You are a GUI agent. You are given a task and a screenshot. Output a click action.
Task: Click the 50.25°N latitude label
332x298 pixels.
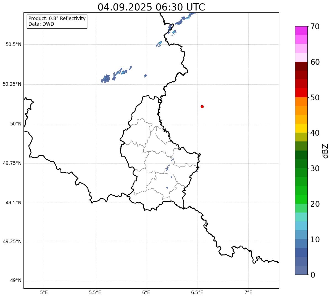12,84
